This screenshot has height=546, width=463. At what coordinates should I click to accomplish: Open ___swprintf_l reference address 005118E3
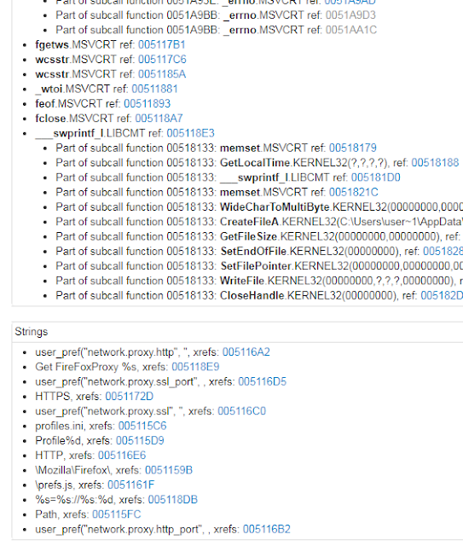190,133
